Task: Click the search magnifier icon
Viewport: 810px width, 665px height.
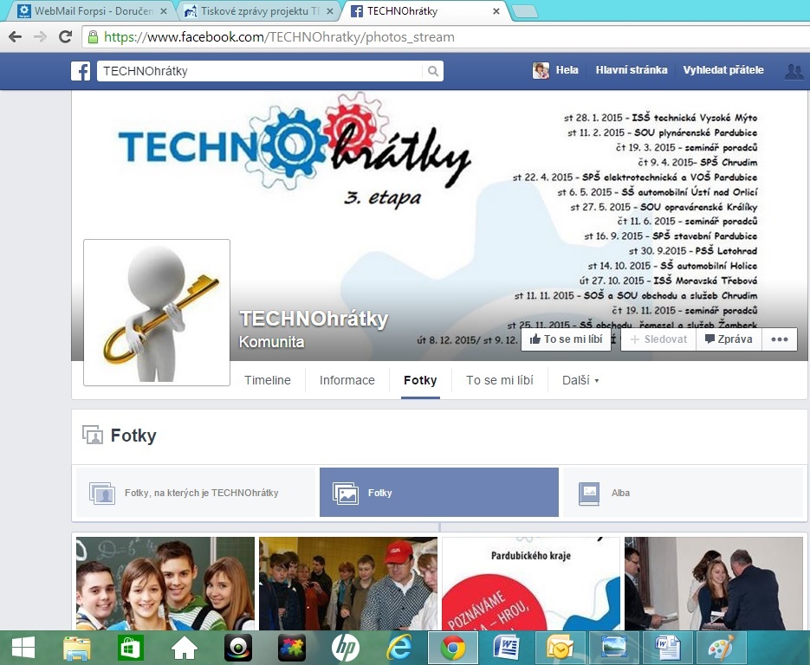Action: coord(433,71)
